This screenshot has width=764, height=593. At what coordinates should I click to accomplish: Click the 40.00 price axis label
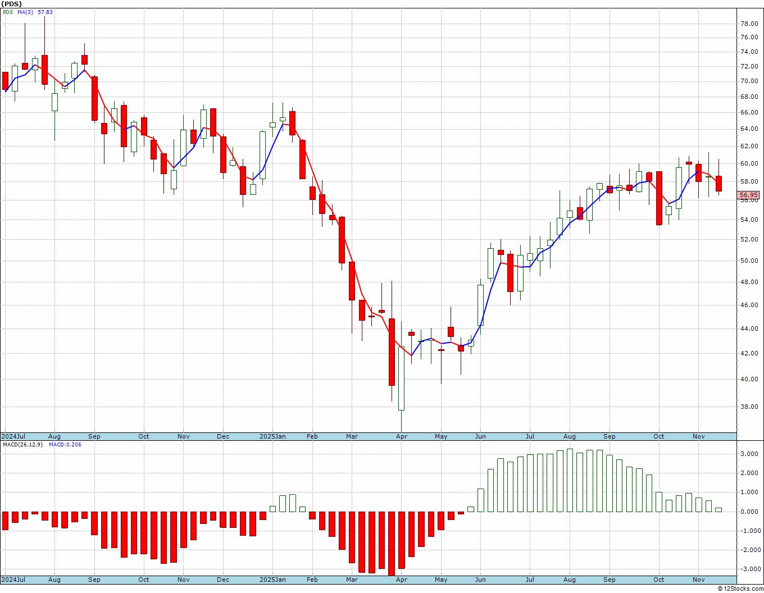click(x=749, y=380)
